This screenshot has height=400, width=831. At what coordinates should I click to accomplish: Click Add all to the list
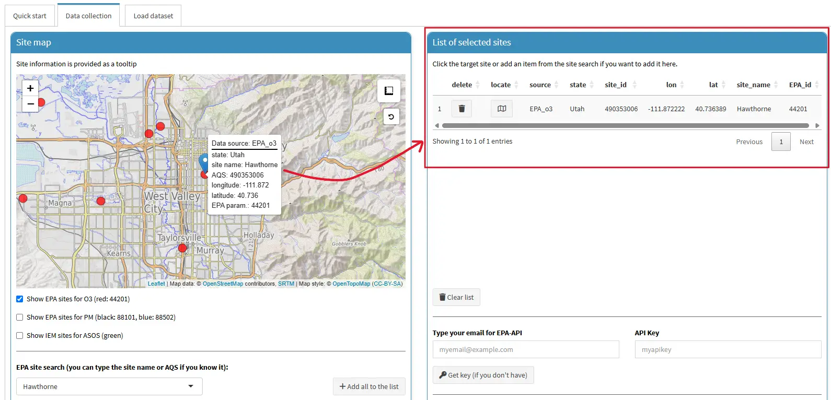pyautogui.click(x=369, y=386)
